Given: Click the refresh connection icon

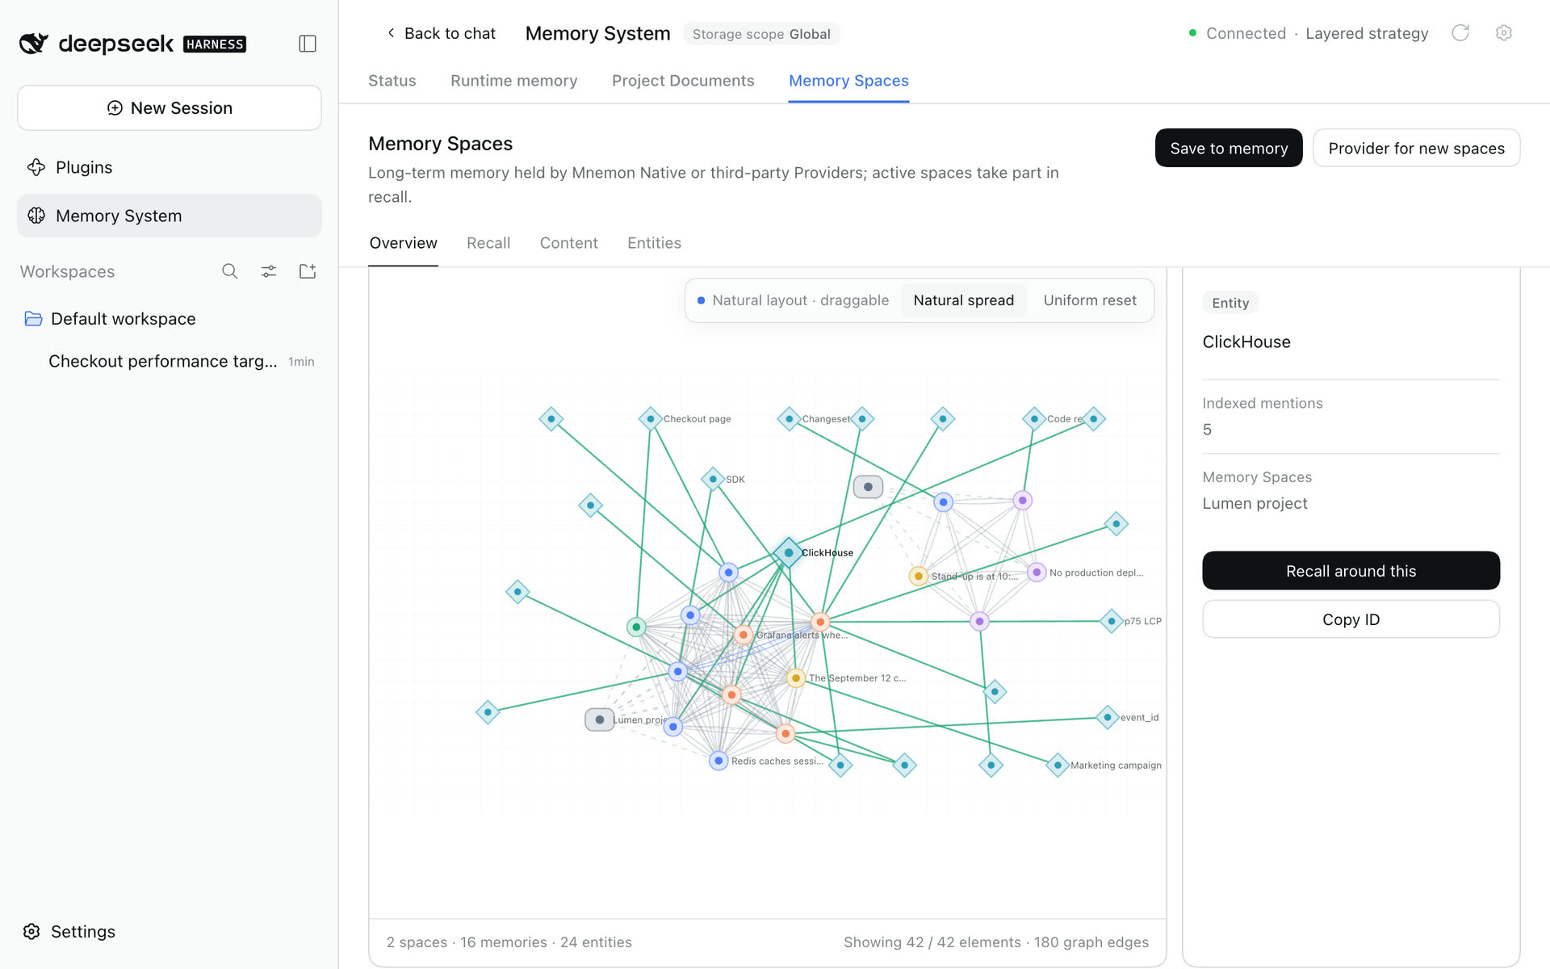Looking at the screenshot, I should pos(1460,33).
